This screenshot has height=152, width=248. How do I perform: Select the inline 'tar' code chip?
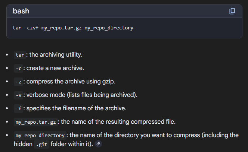20,55
